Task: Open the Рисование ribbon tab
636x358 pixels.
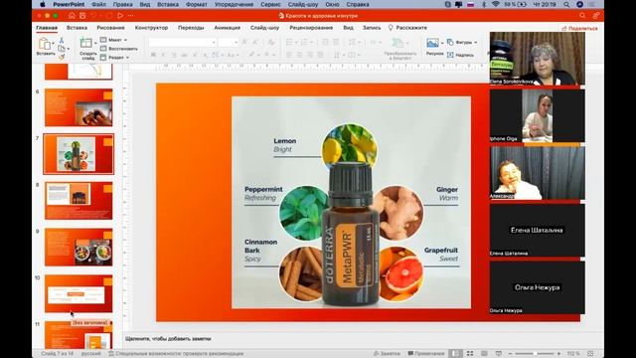Action: (x=110, y=28)
